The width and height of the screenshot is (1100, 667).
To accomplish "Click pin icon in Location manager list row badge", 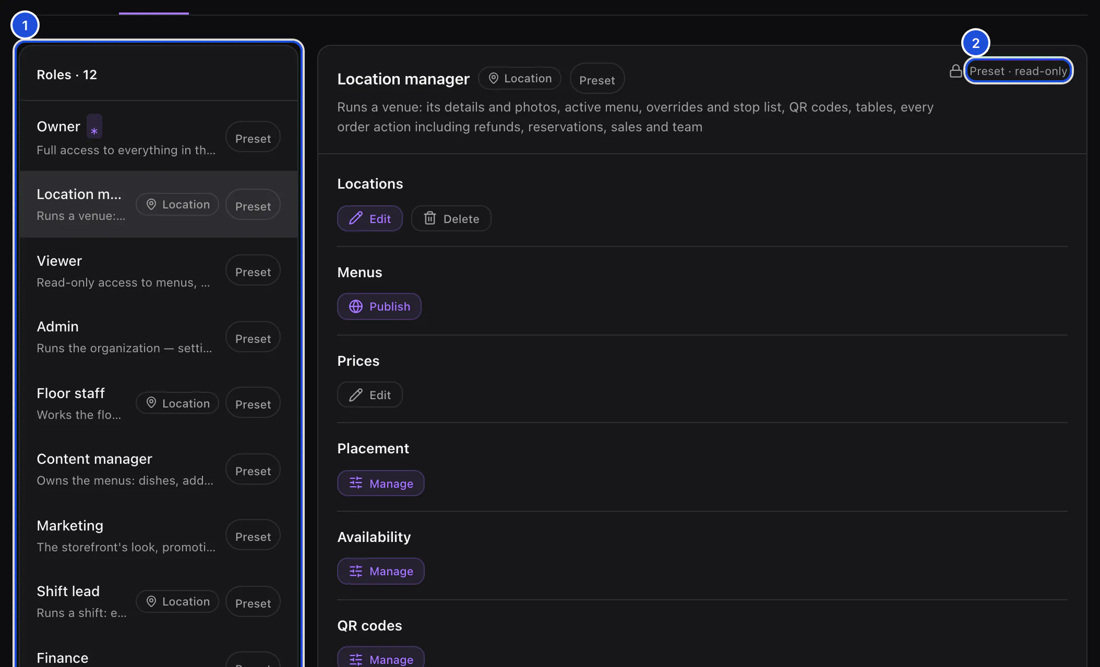I will (151, 204).
